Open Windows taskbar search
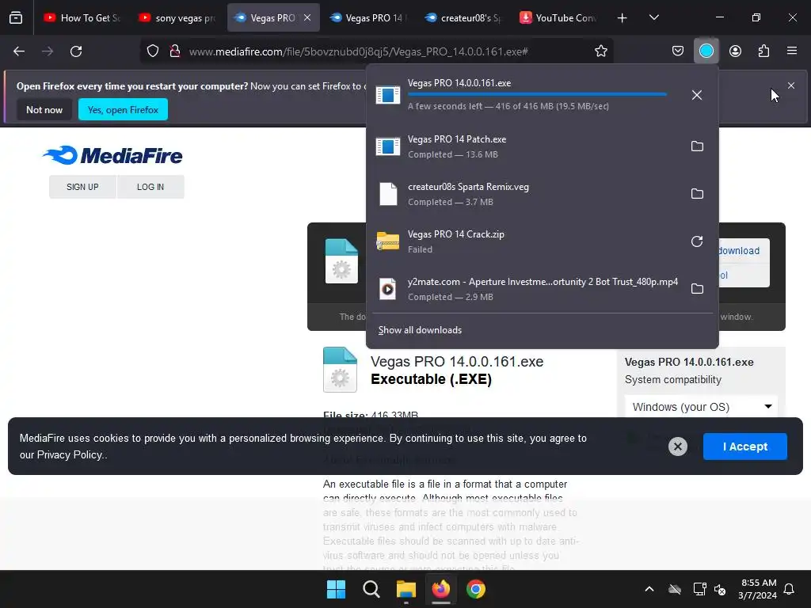 371,589
